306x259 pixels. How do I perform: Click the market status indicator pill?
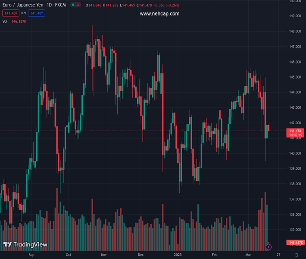point(75,5)
